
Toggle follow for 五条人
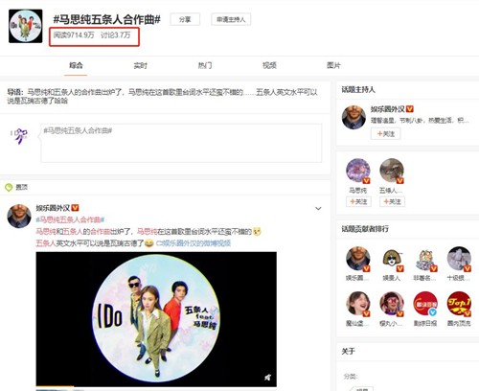[392, 201]
